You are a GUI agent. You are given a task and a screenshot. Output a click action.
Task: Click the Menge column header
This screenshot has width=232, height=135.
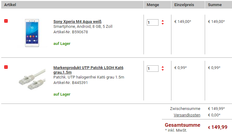pos(153,5)
